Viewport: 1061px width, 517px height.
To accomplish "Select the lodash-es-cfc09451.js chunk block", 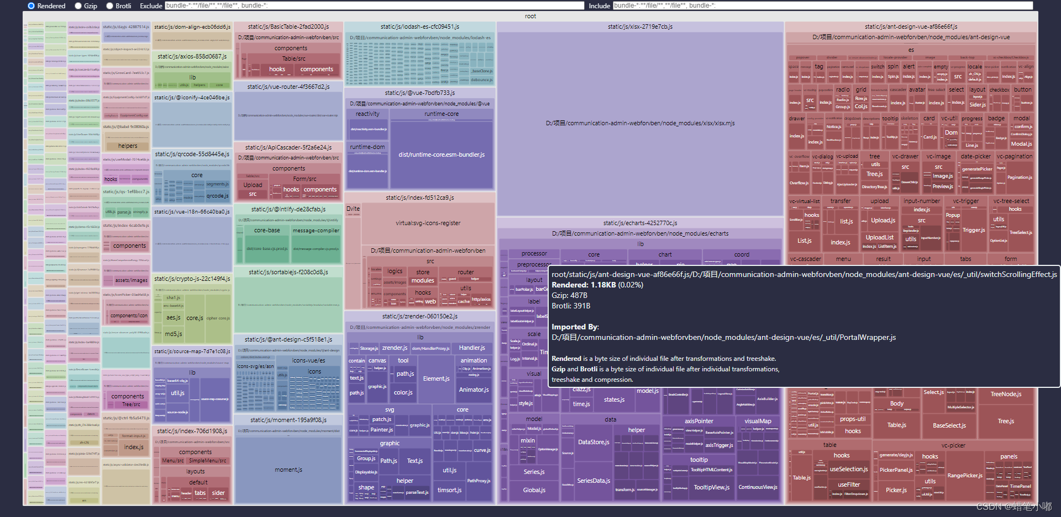I will tap(420, 26).
